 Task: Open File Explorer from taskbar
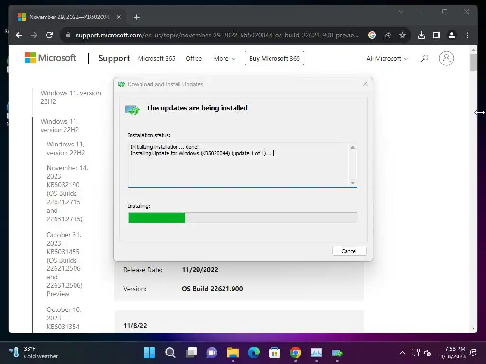[x=233, y=353]
